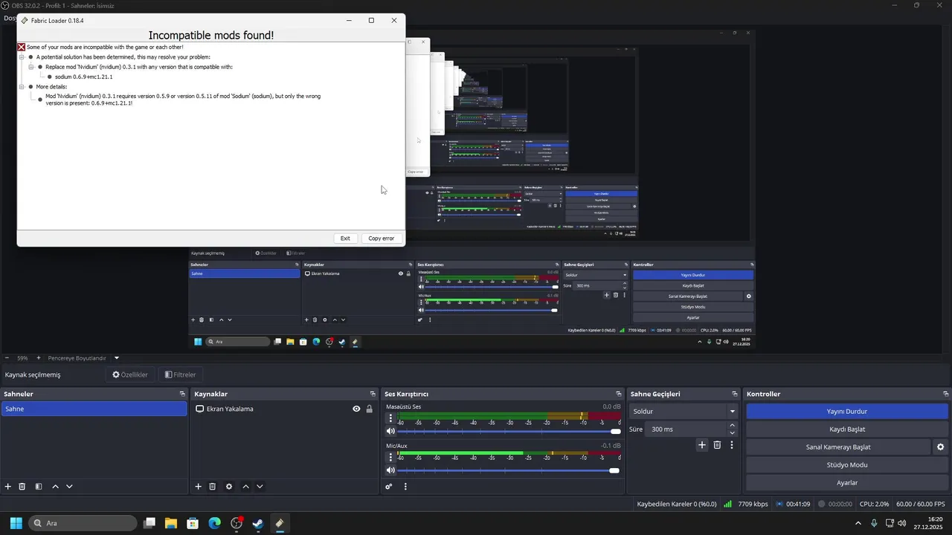Image resolution: width=952 pixels, height=535 pixels.
Task: Click the taskbar Ara search box
Action: 83,523
